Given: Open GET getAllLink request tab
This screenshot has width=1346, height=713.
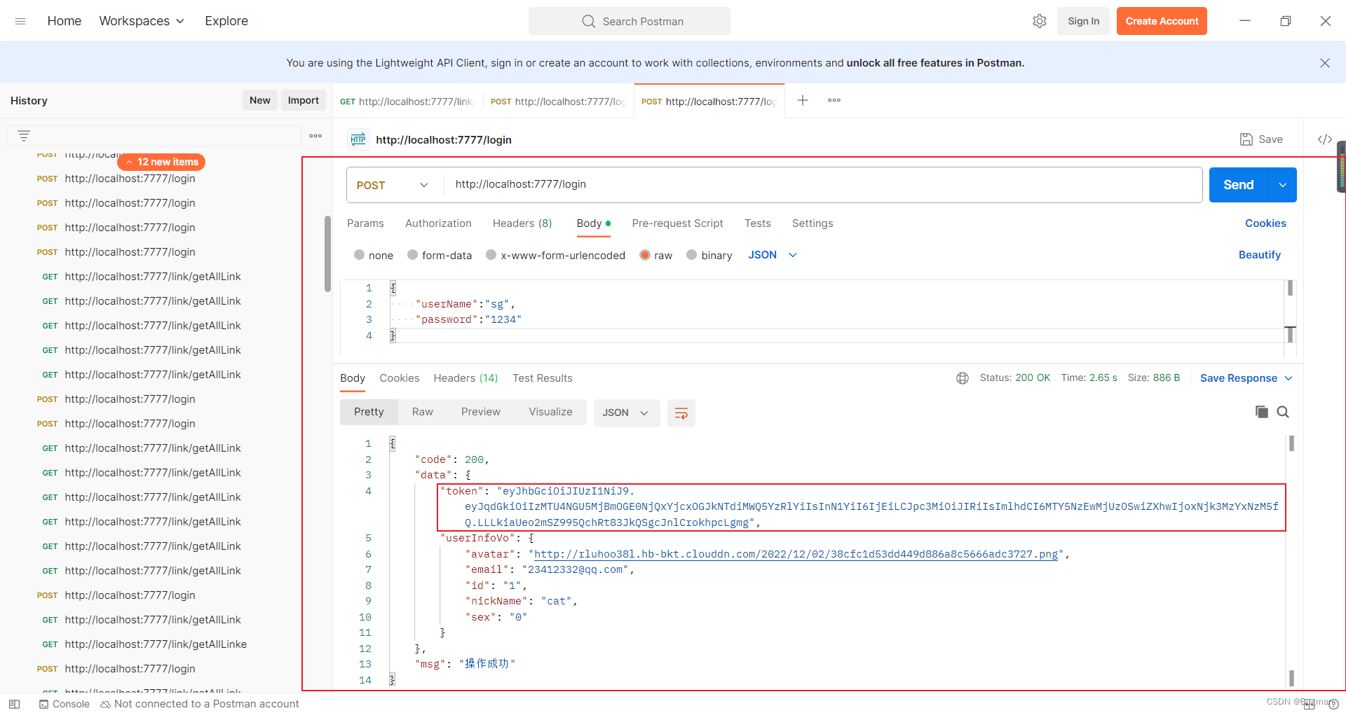Looking at the screenshot, I should [407, 102].
